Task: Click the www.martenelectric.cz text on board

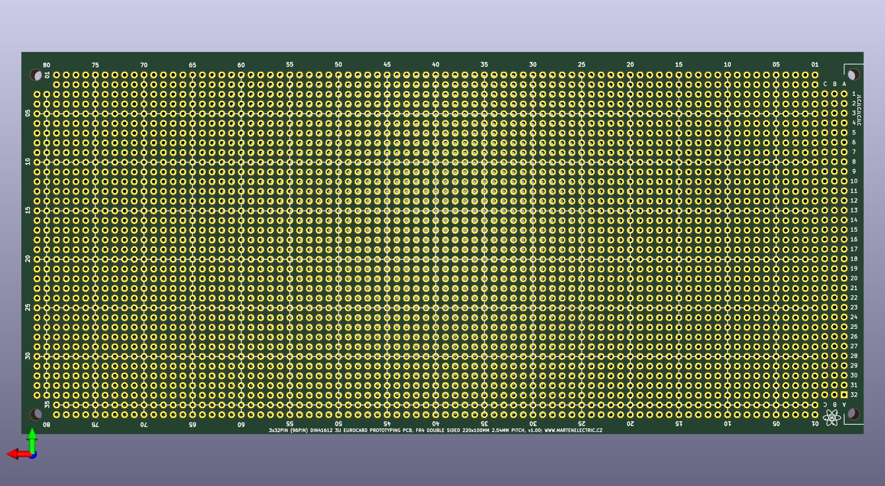Action: [573, 430]
